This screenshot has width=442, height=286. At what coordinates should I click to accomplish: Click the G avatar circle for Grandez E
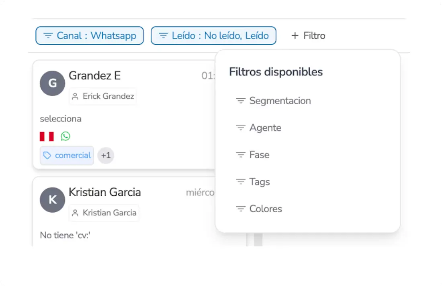(x=52, y=83)
